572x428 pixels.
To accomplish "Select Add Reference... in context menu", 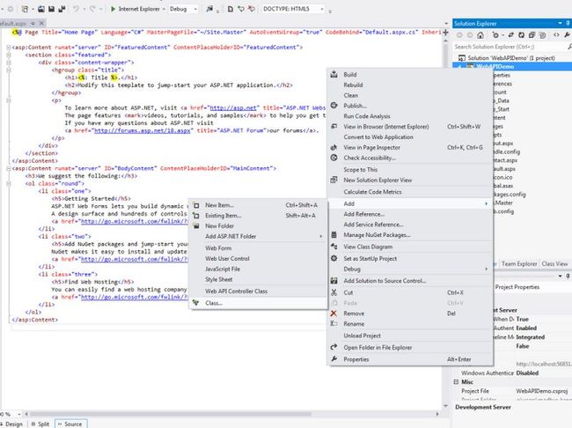I will 411,214.
